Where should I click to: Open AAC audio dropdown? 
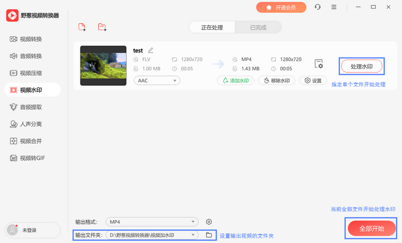157,81
